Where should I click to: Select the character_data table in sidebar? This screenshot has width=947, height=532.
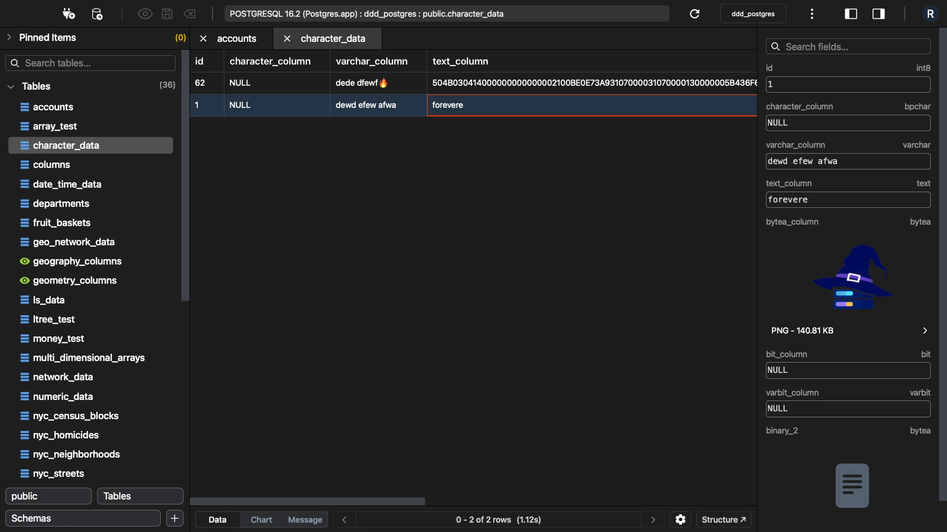point(91,145)
